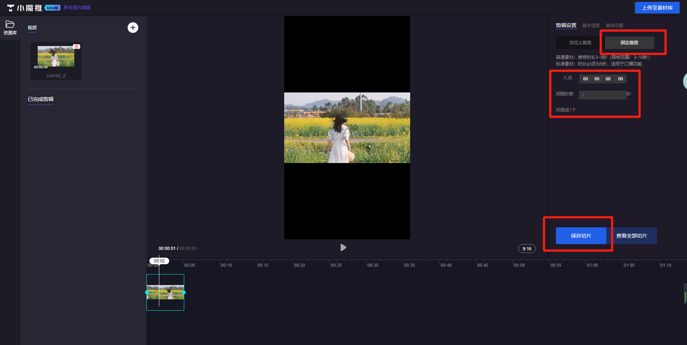The image size is (687, 345).
Task: Select the 固定裁剪 fixed crop mode
Action: coord(629,42)
